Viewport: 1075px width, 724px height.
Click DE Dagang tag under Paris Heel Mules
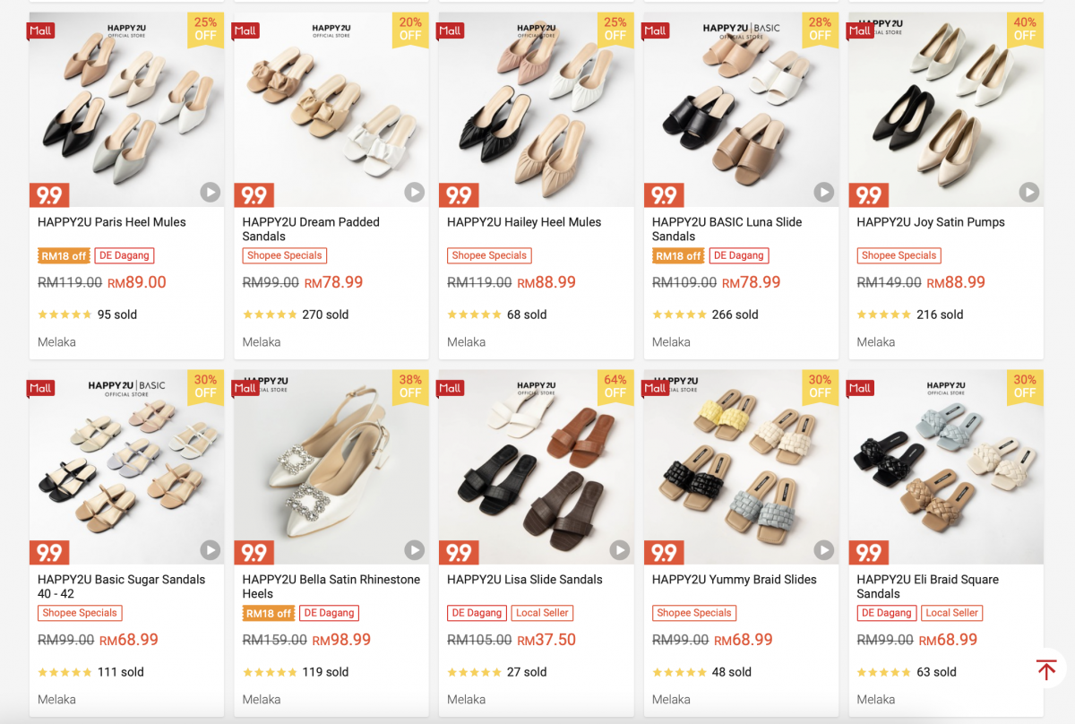[125, 255]
